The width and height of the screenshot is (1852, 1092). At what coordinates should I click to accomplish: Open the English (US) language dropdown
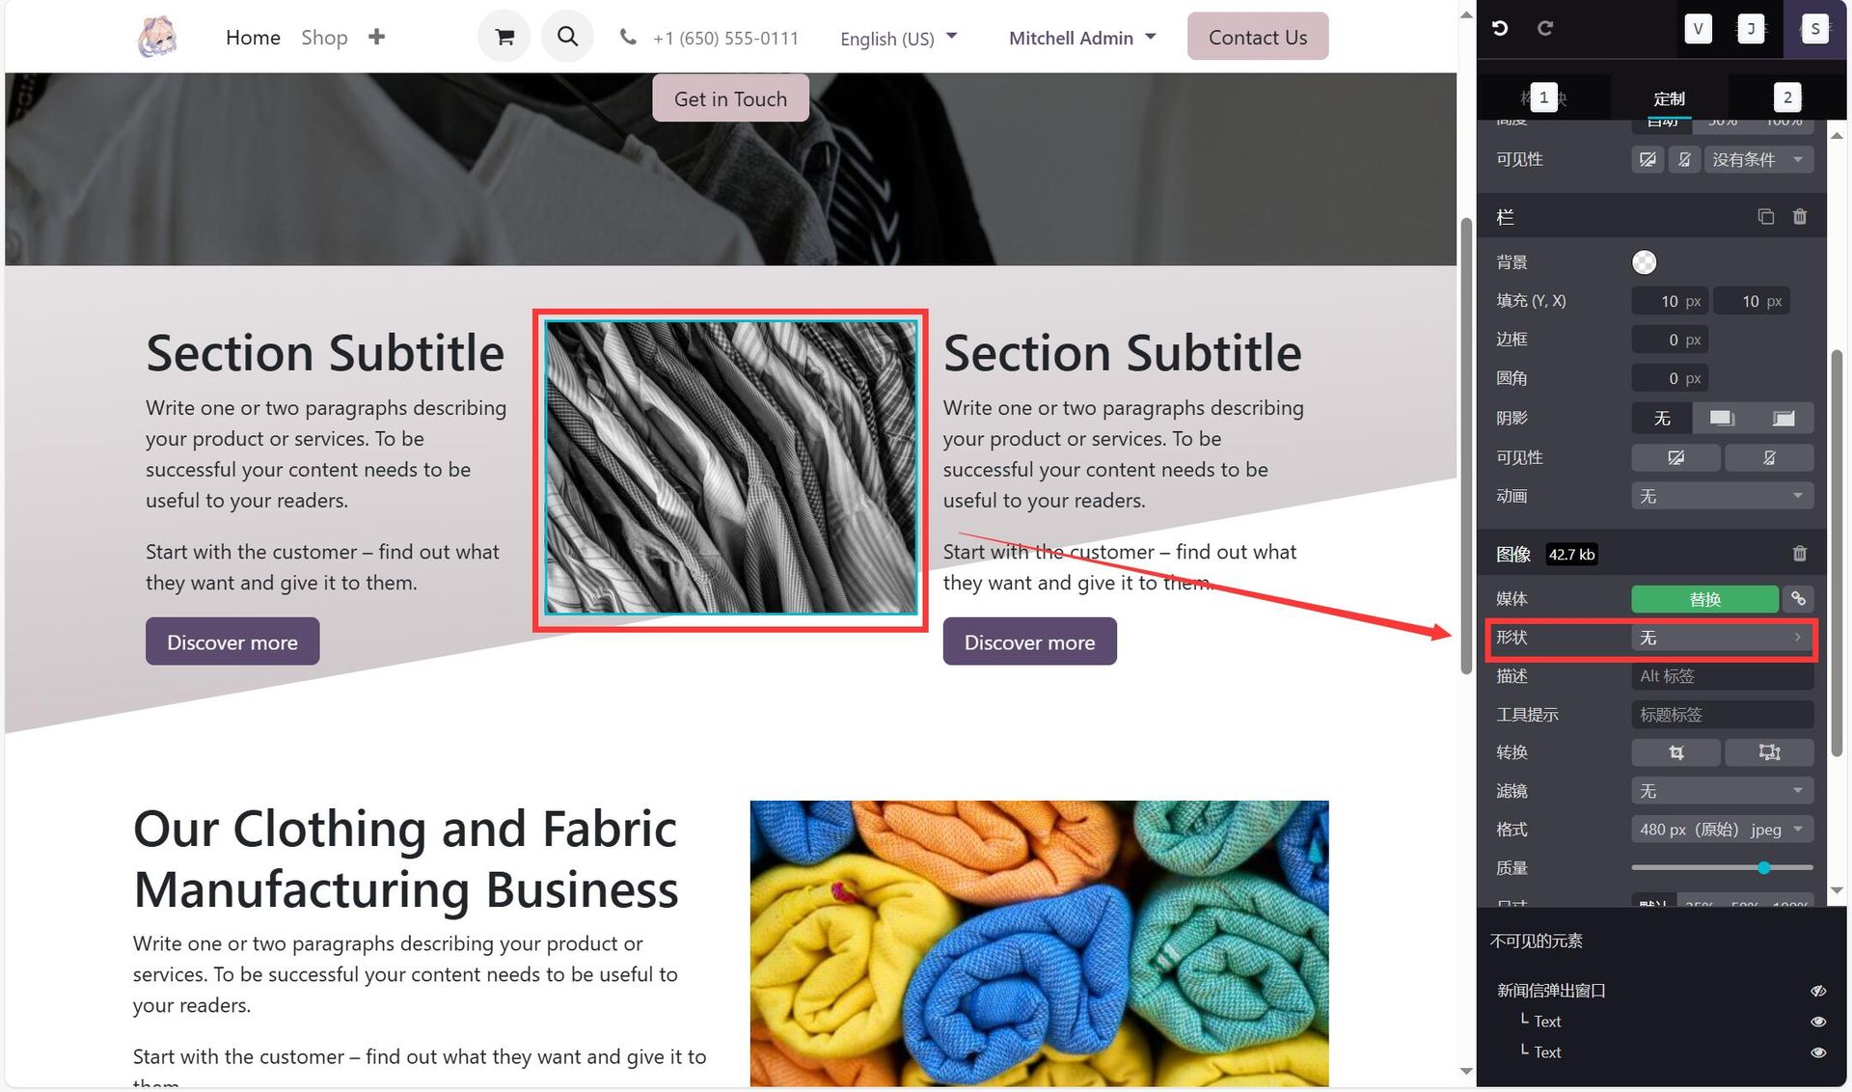pos(898,38)
